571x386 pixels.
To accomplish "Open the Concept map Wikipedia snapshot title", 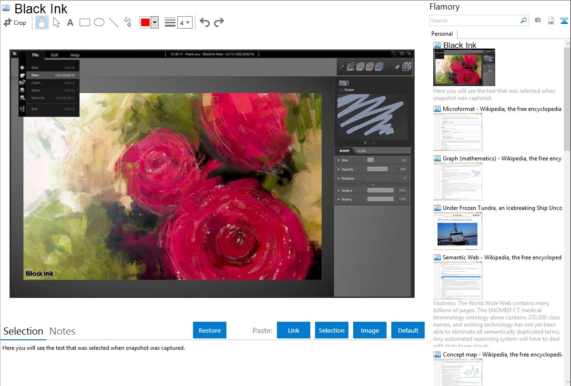I will tap(502, 355).
